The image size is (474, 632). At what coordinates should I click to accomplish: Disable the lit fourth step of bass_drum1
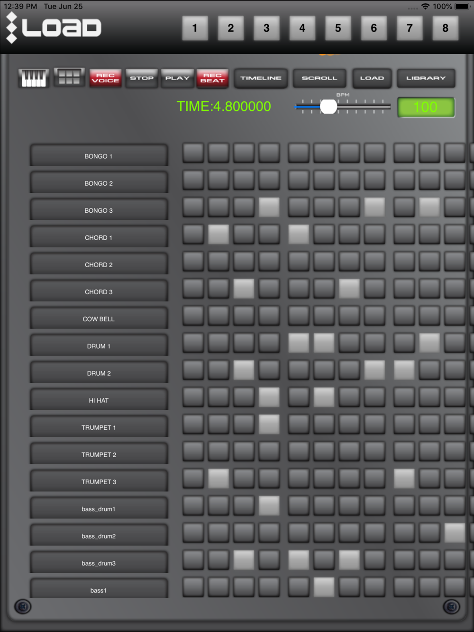click(x=269, y=506)
